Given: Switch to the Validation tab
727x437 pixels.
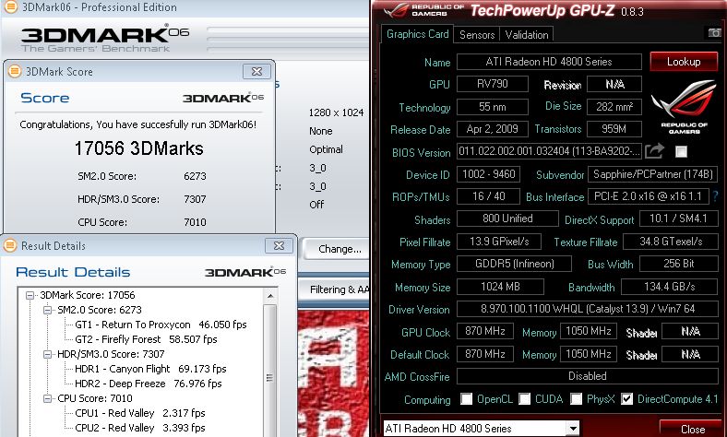Looking at the screenshot, I should 527,35.
